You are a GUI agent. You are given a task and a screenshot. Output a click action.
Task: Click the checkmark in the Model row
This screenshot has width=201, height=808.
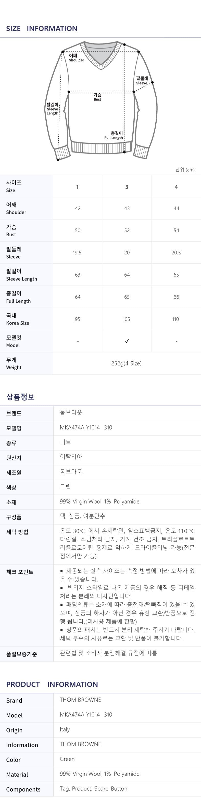pos(127,341)
